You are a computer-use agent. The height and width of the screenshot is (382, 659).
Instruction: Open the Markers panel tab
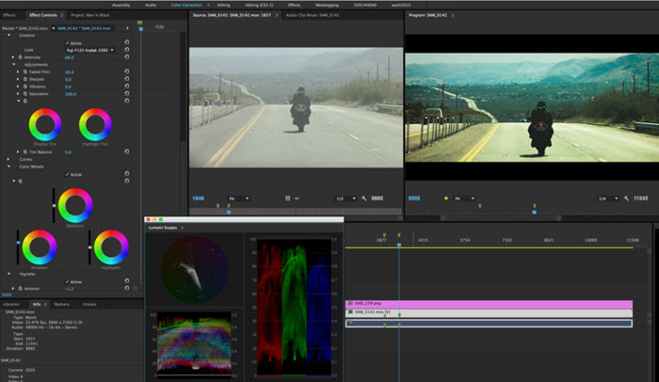pos(61,305)
